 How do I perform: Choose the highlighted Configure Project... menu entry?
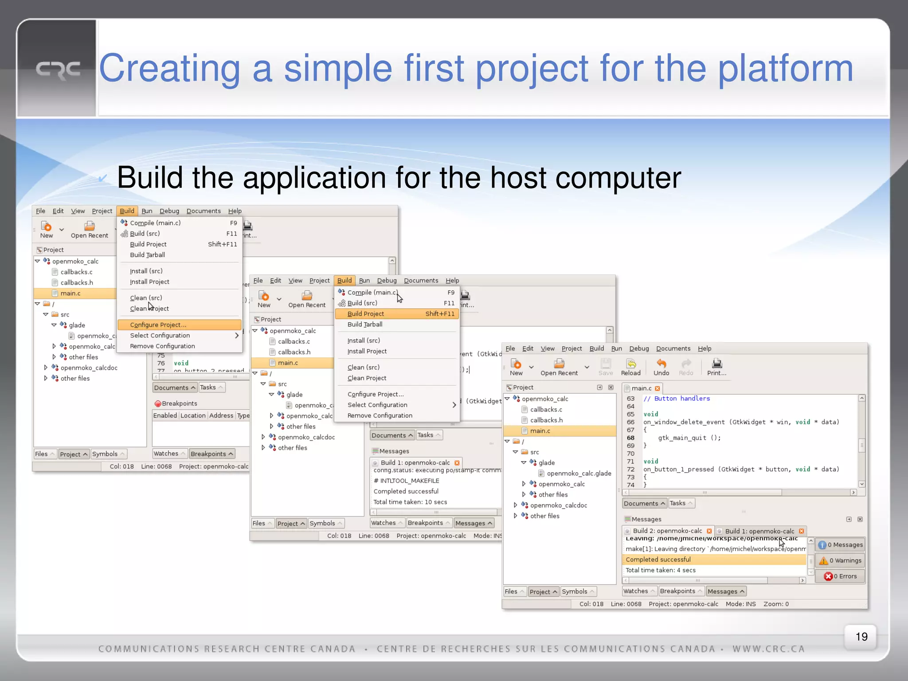coord(180,325)
